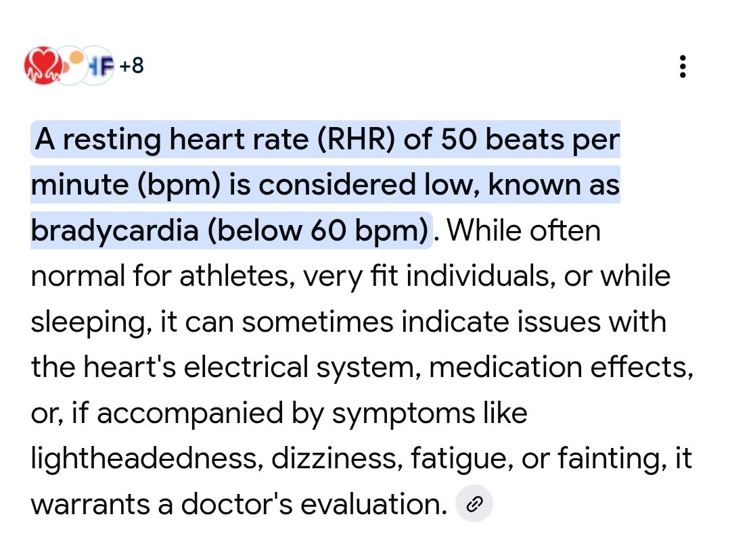Viewport: 730px width, 548px height.
Task: Show the +8 additional sources
Action: [131, 66]
